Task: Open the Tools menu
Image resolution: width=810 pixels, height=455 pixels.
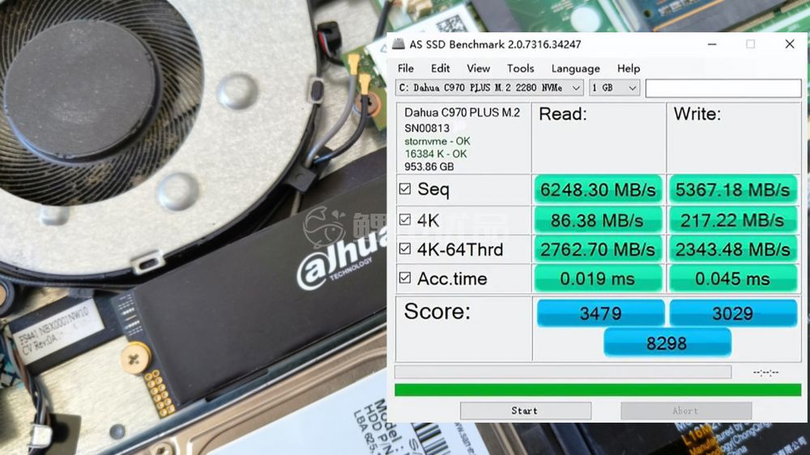Action: [x=520, y=68]
